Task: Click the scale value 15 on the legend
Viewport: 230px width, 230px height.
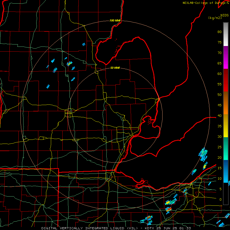Action: [x=220, y=168]
